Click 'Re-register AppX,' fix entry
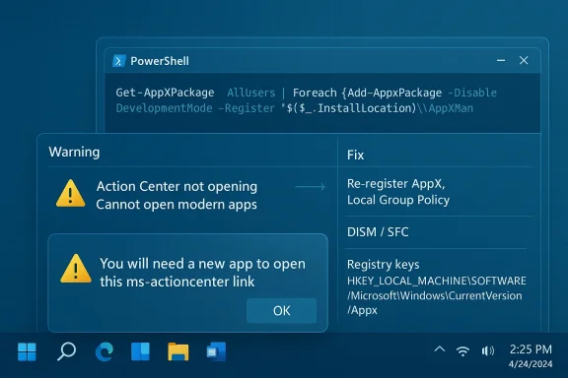 point(396,184)
